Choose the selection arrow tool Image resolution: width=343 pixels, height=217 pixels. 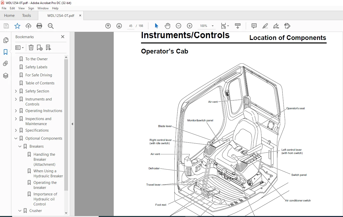tap(156, 26)
